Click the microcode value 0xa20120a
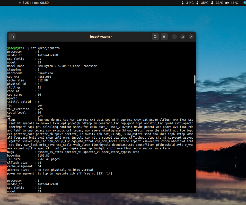 45,73
